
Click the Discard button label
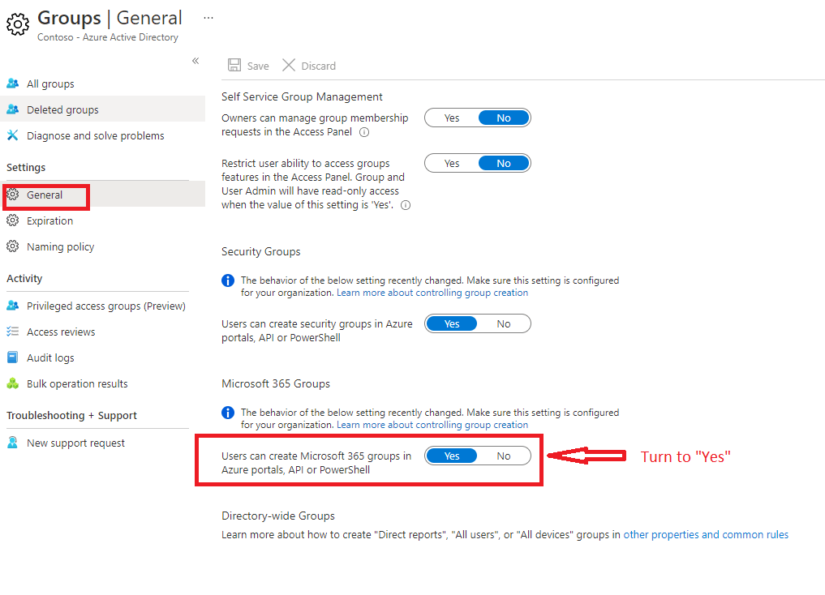318,66
